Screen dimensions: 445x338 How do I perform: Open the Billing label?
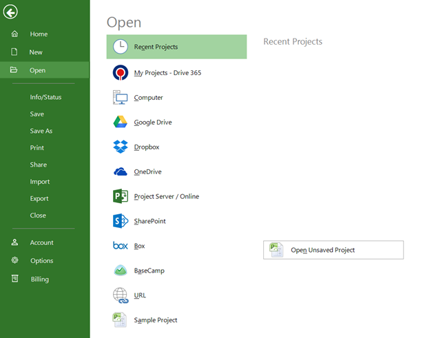point(40,279)
